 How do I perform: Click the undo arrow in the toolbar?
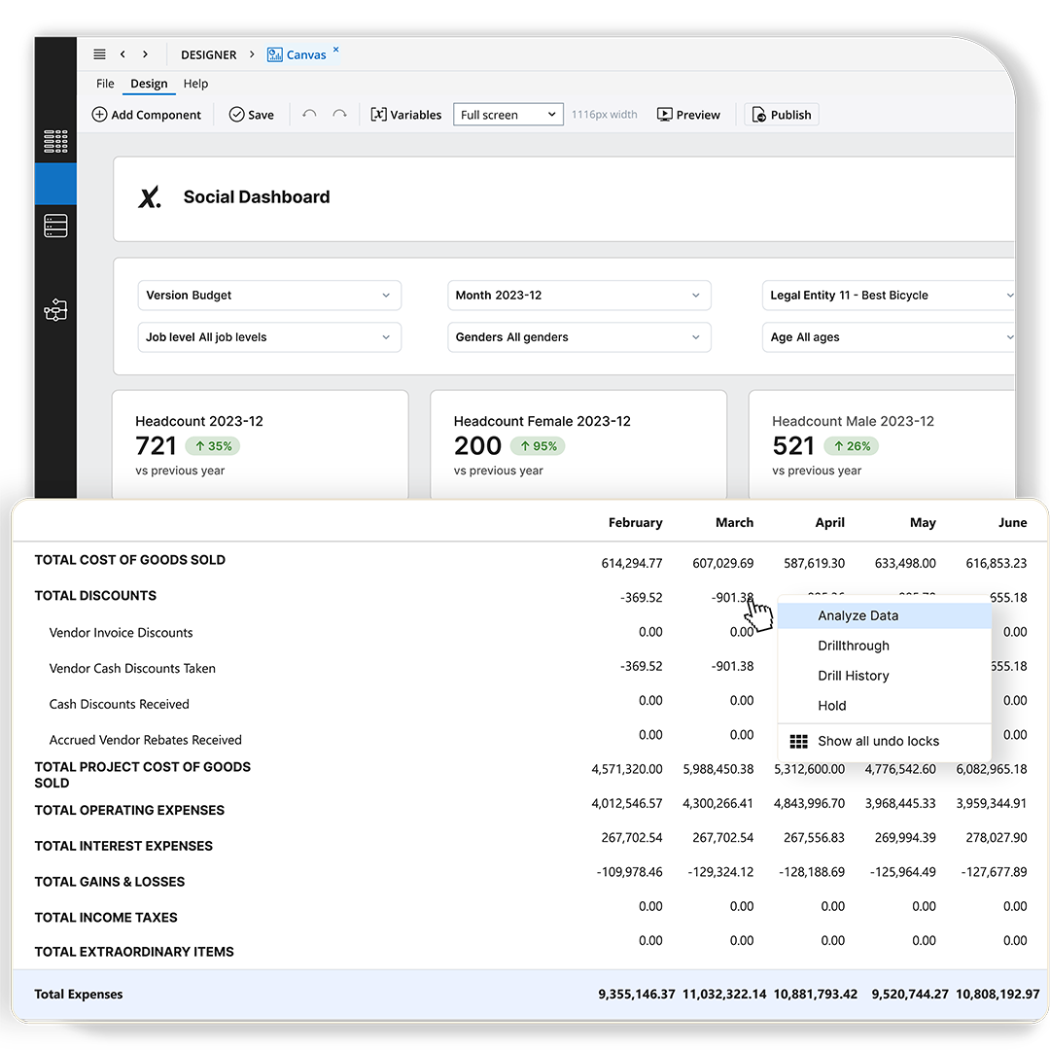(310, 114)
